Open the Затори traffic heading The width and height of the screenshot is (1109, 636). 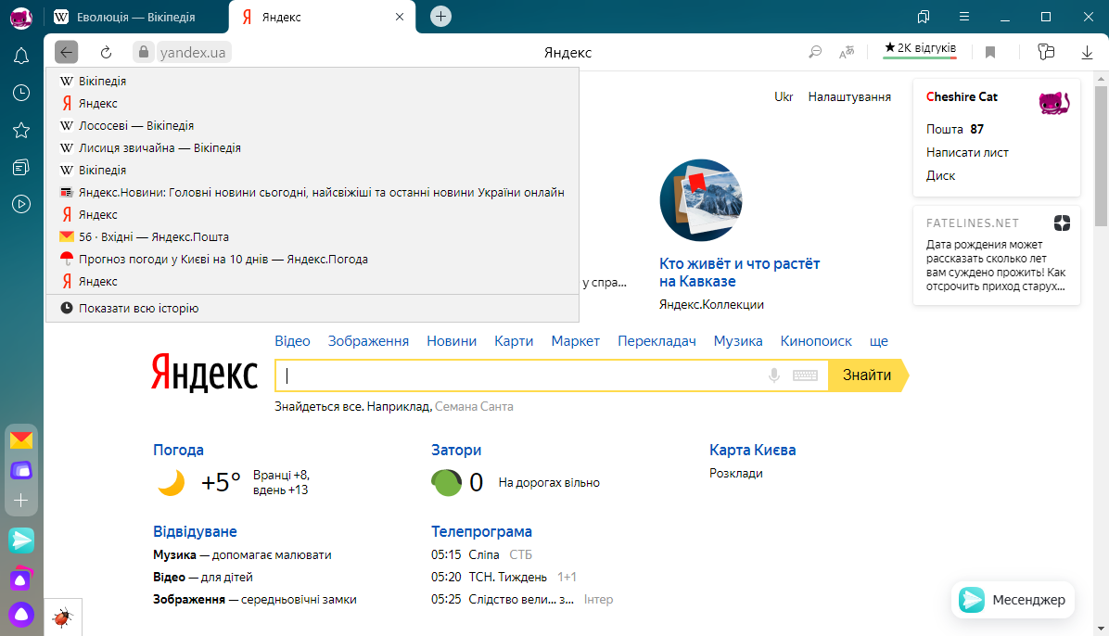(456, 450)
